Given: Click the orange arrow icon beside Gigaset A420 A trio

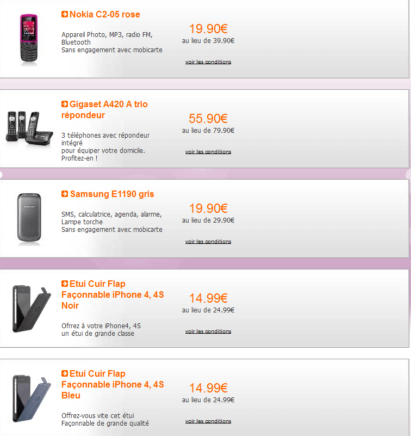Looking at the screenshot, I should tap(65, 104).
